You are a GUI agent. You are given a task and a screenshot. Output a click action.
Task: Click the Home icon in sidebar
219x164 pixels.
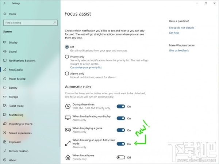pyautogui.click(x=5, y=14)
